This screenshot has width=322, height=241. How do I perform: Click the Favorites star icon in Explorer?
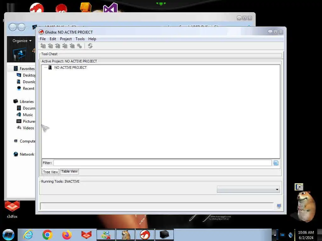(16, 68)
